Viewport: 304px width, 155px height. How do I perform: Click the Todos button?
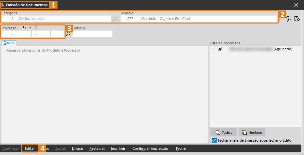[224, 132]
